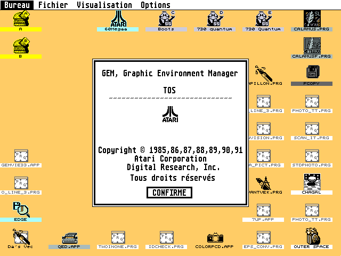This screenshot has width=341, height=256.
Task: Open the Visualisation menu
Action: [104, 5]
